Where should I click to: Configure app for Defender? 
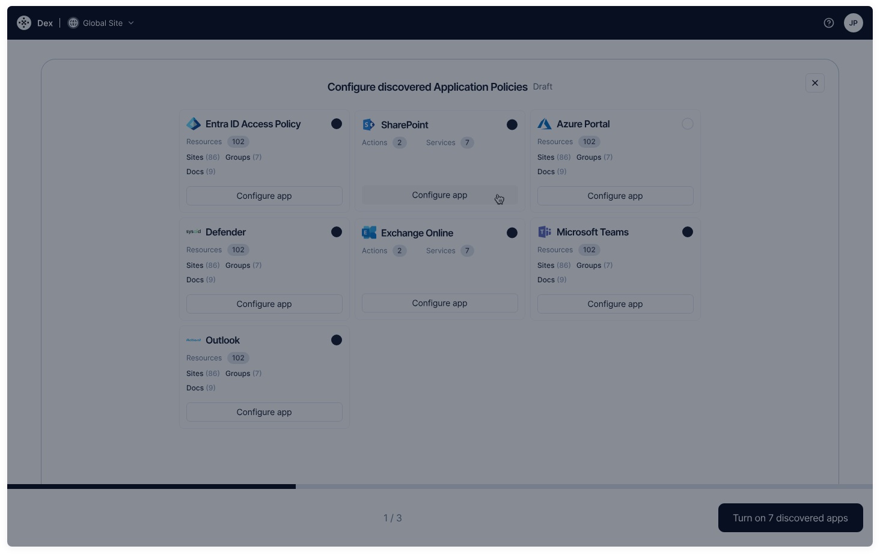(x=264, y=304)
